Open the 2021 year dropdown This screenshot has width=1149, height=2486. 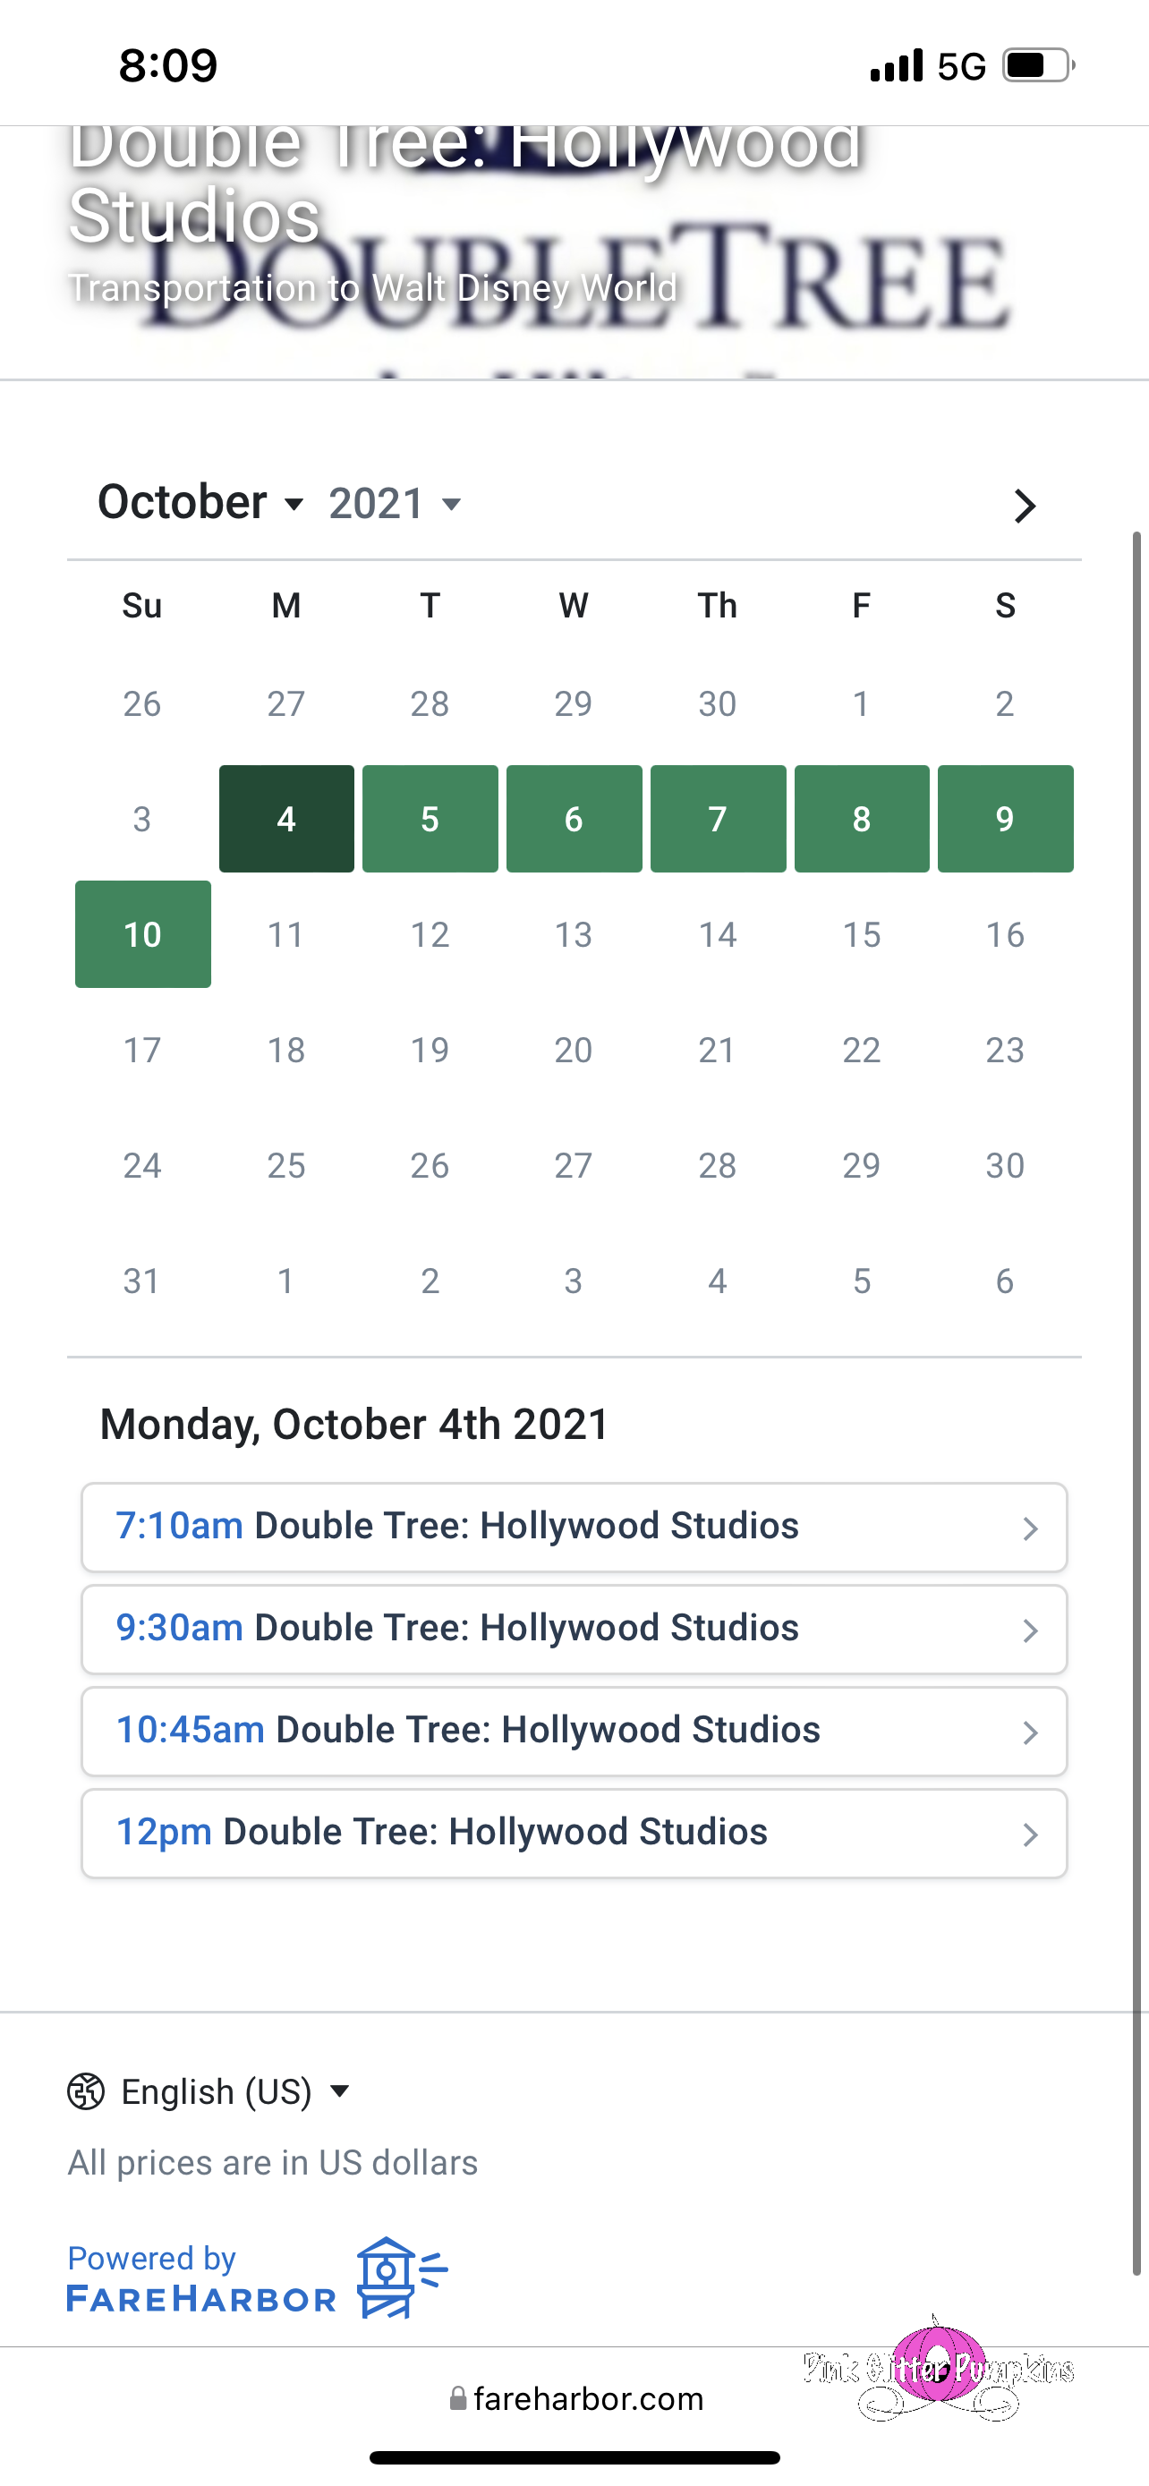[395, 504]
